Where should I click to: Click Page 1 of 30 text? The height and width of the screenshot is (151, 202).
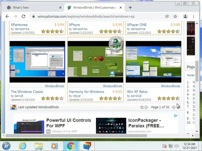coord(160,107)
